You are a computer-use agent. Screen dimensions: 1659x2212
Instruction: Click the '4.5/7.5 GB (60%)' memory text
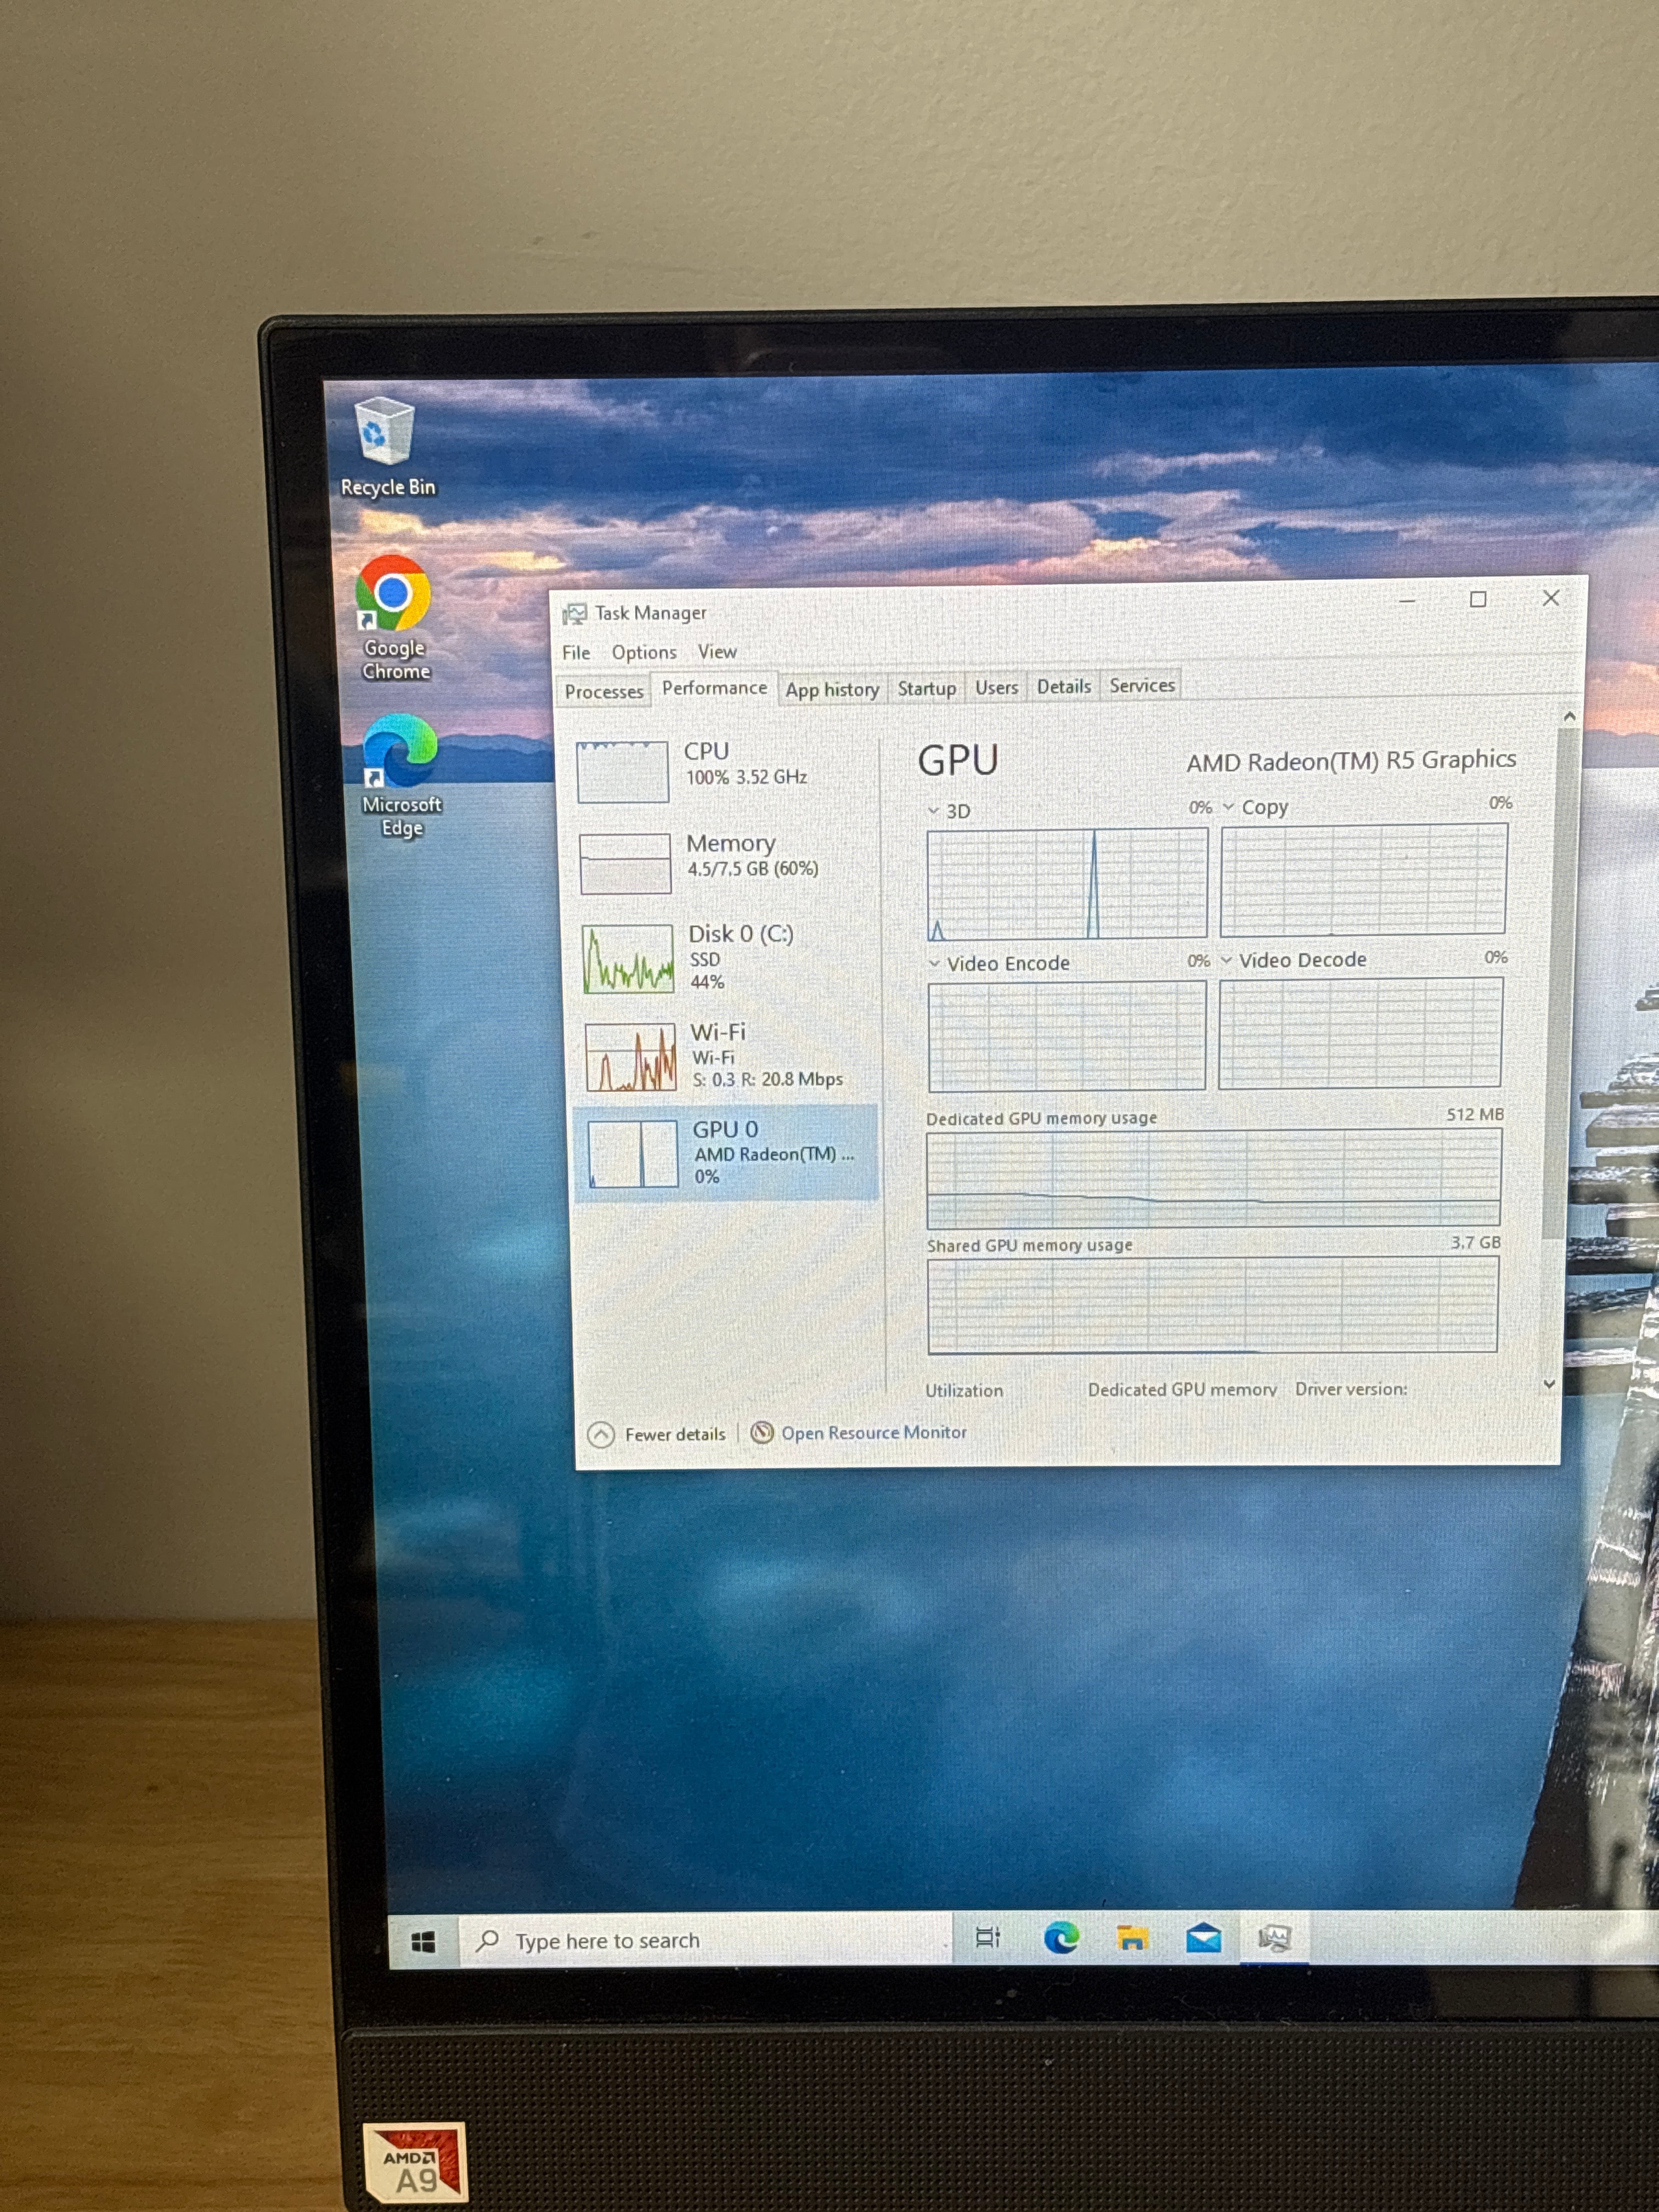pyautogui.click(x=753, y=869)
